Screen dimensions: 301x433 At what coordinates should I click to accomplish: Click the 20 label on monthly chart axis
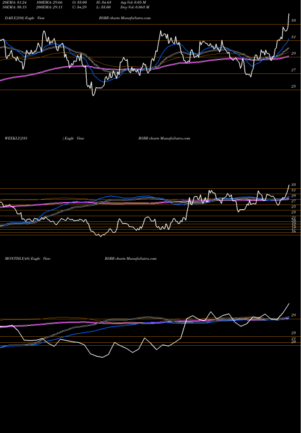click(294, 342)
